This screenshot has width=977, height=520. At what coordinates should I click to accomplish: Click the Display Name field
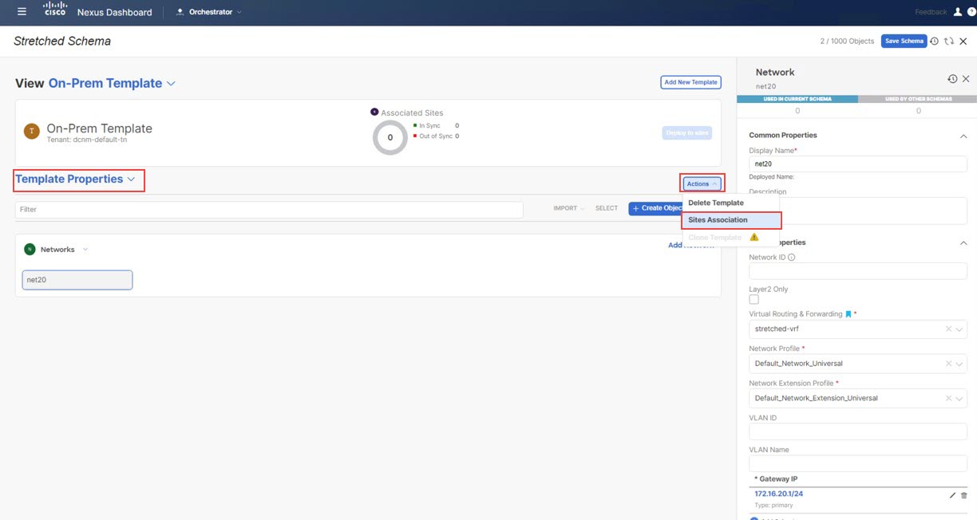coord(858,163)
